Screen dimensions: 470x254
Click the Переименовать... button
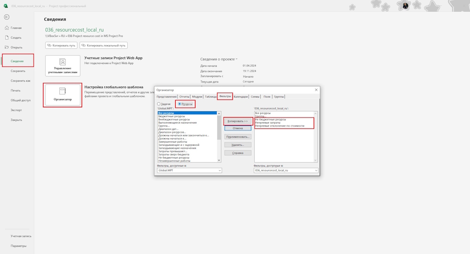[x=237, y=136]
